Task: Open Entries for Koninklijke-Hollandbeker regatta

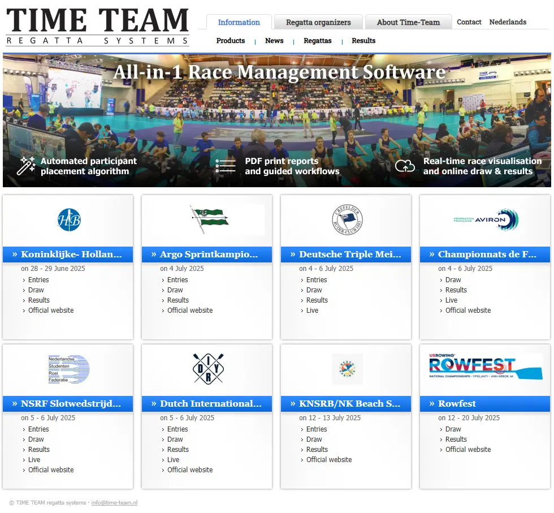Action: coord(38,279)
